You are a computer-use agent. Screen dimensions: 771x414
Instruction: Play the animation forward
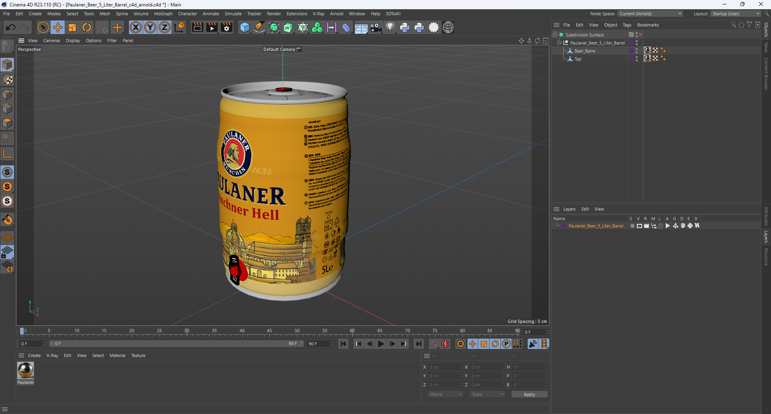point(381,344)
